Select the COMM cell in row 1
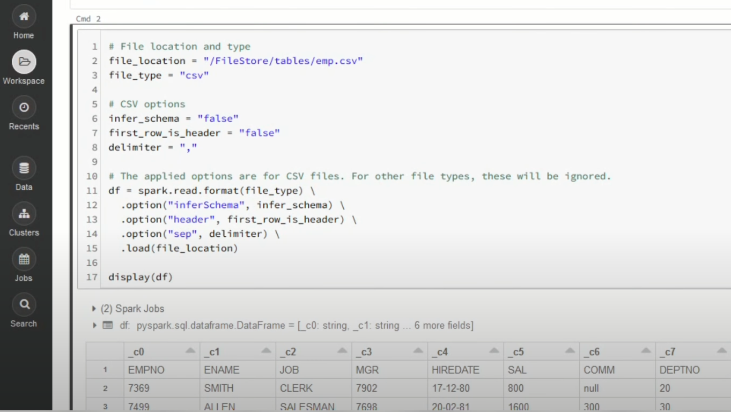This screenshot has width=731, height=412. pos(618,370)
